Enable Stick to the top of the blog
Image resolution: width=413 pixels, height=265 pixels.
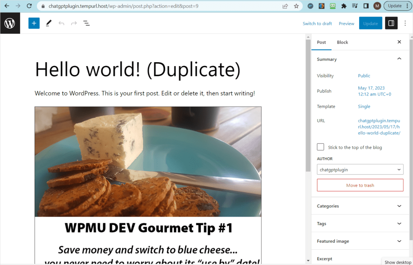320,147
